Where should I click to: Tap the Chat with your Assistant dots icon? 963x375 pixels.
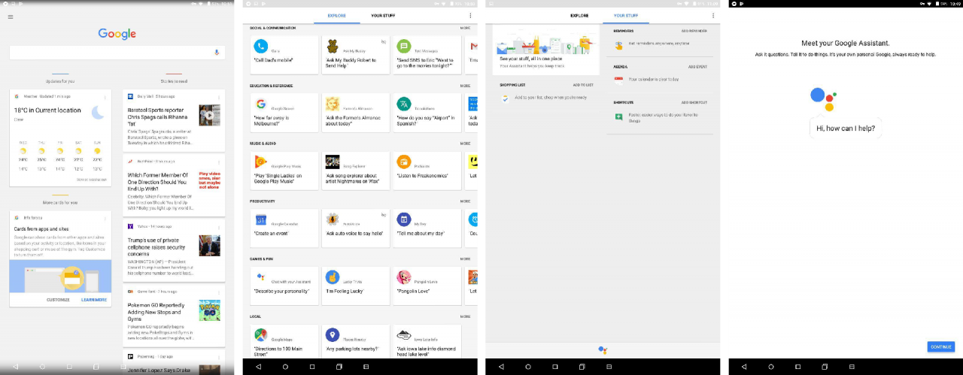click(x=261, y=277)
